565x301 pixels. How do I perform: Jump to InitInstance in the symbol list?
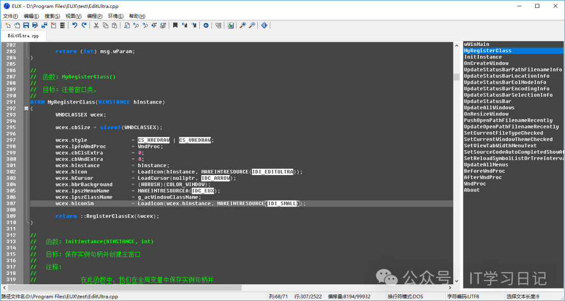pos(482,57)
